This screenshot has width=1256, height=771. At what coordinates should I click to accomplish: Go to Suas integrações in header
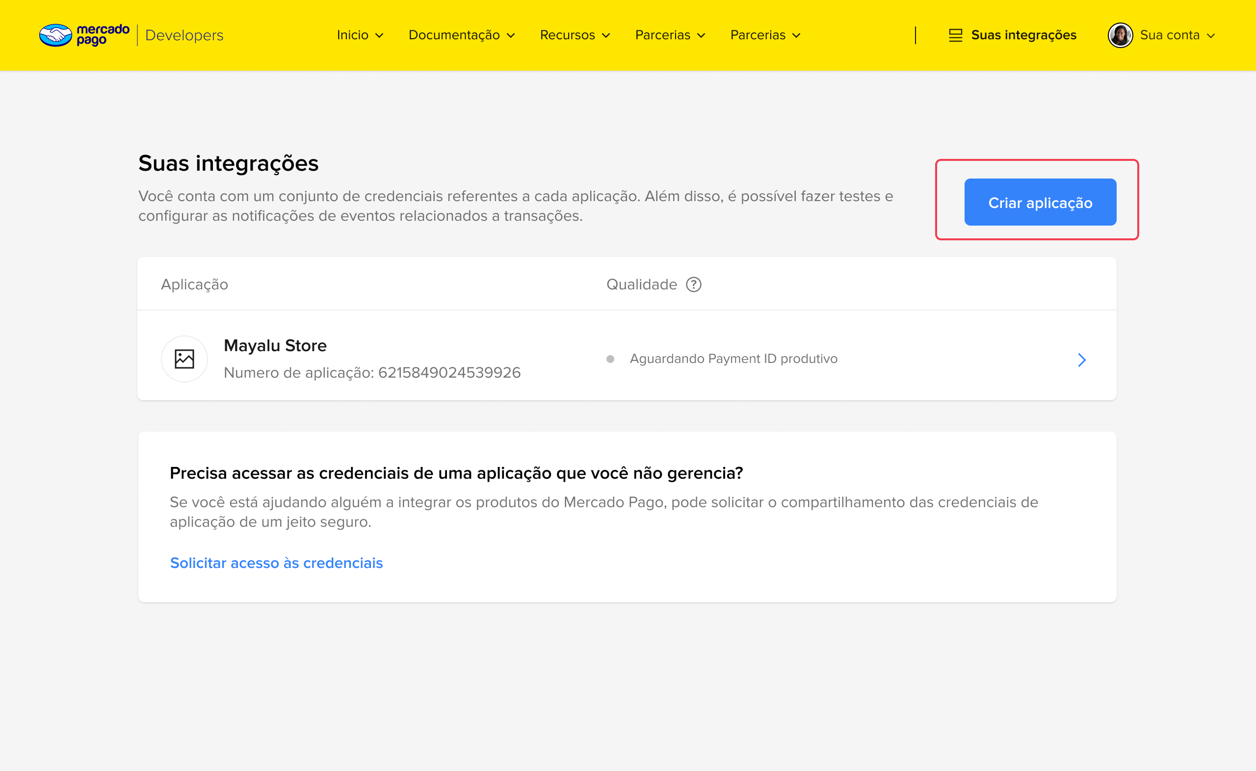(x=1023, y=35)
